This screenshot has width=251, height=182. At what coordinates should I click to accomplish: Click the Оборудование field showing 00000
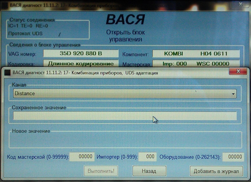233,157
